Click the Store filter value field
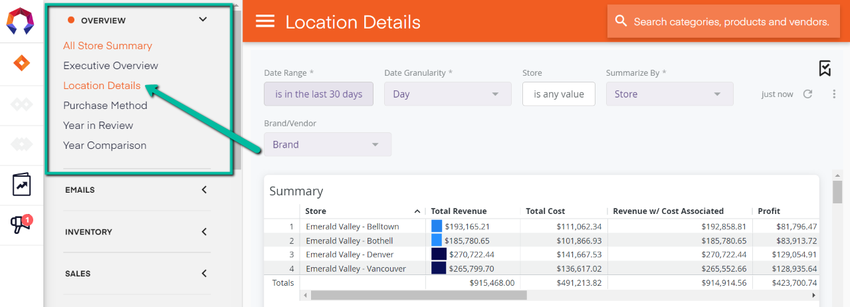 (x=558, y=94)
